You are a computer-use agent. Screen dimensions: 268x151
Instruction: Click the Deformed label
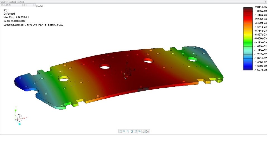coord(9,14)
